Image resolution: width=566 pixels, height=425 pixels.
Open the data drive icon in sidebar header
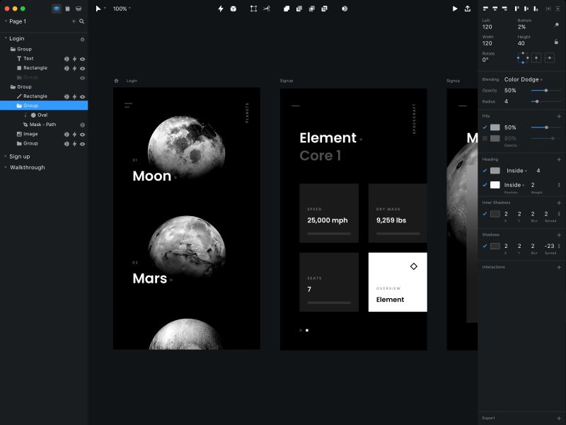[79, 8]
